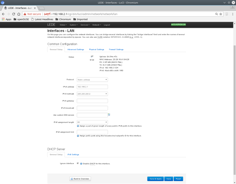Screen dimensions: 236x184
Task: Click the Back to Overview button
Action: (80, 179)
